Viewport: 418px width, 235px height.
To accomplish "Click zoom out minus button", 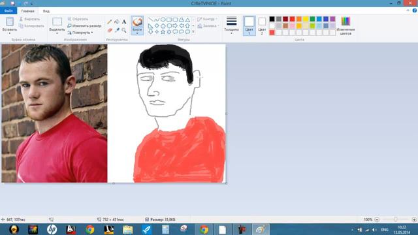I will pyautogui.click(x=377, y=219).
